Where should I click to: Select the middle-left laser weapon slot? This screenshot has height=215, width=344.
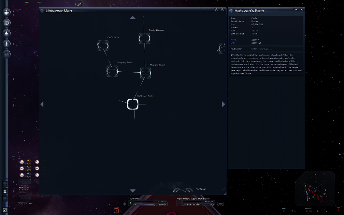pos(25,169)
